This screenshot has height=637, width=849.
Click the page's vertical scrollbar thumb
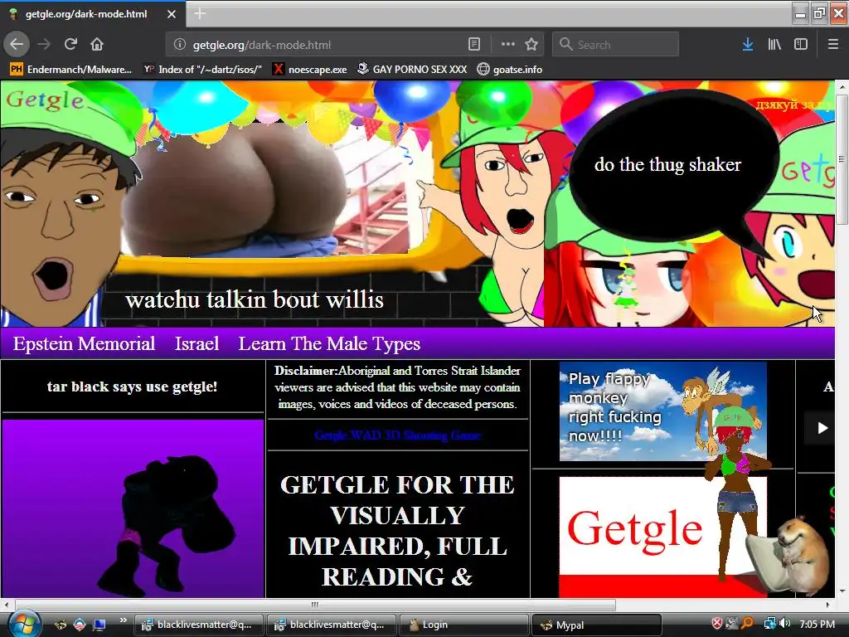tap(842, 159)
